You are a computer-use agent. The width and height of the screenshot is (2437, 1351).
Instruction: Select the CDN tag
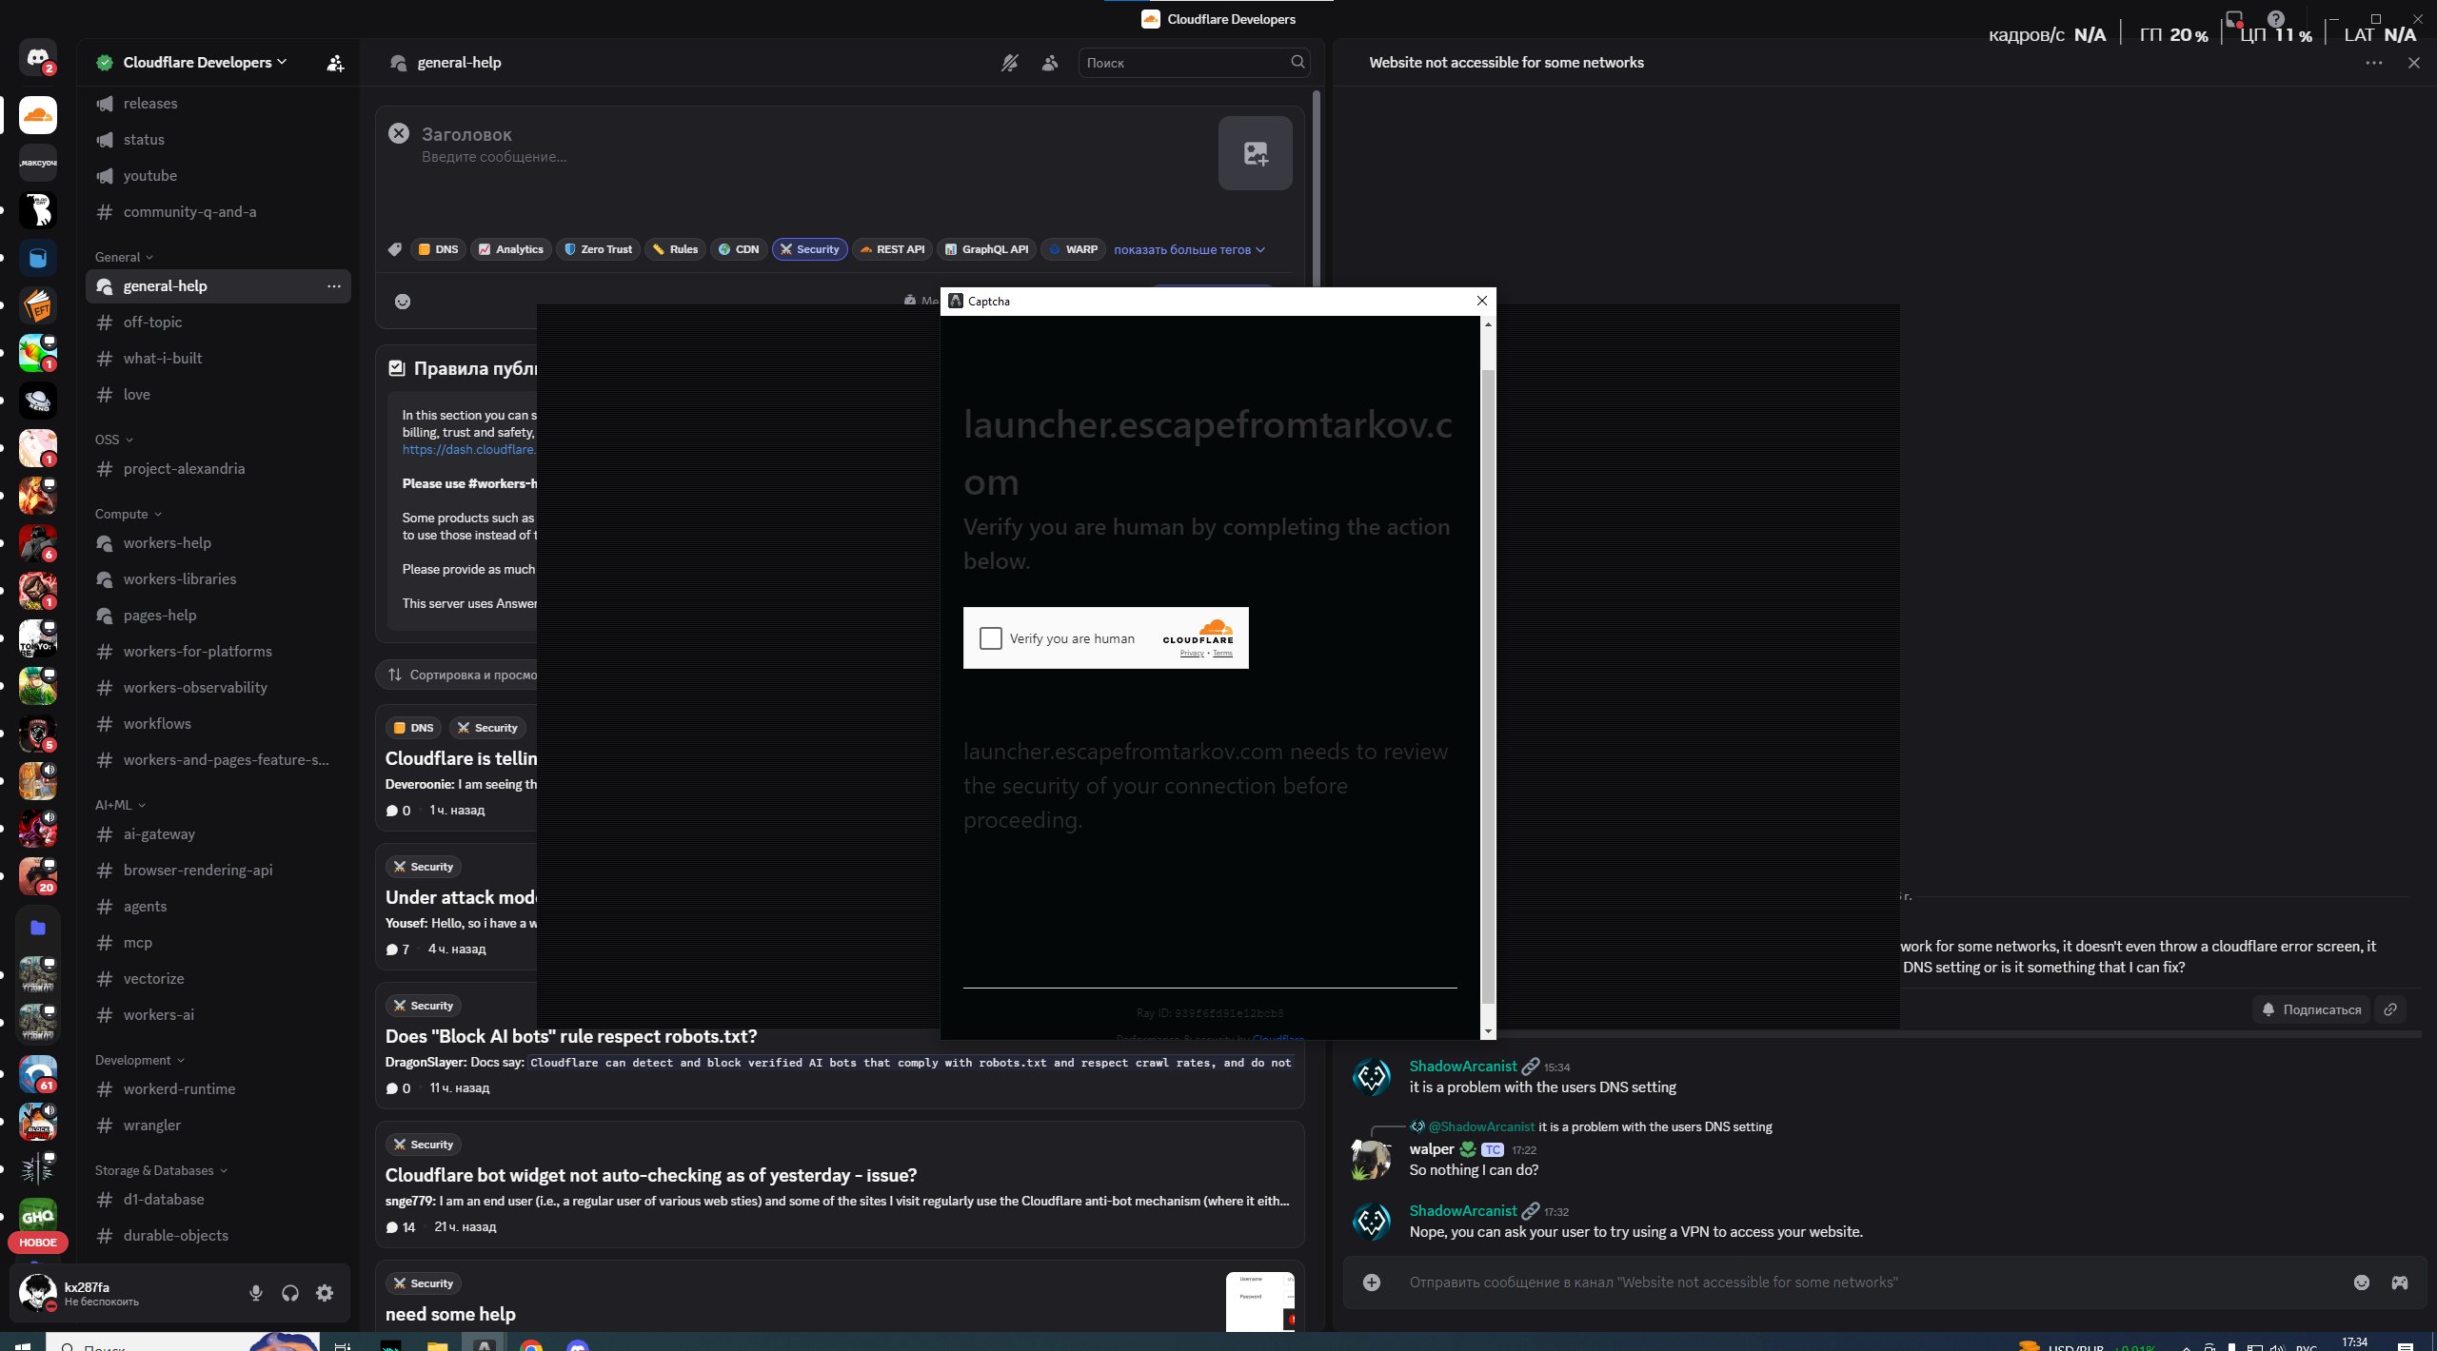pos(739,249)
